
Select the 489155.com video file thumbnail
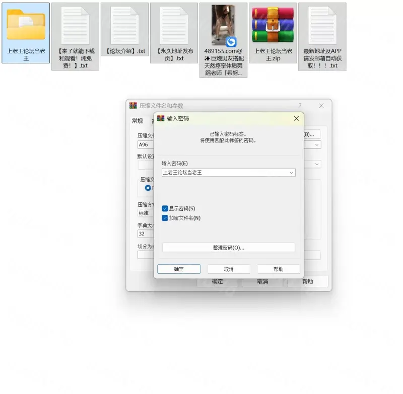point(223,25)
